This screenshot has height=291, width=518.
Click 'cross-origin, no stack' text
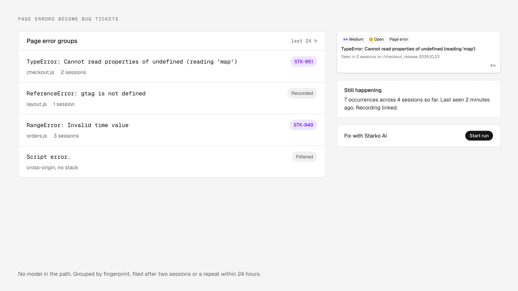click(x=52, y=167)
